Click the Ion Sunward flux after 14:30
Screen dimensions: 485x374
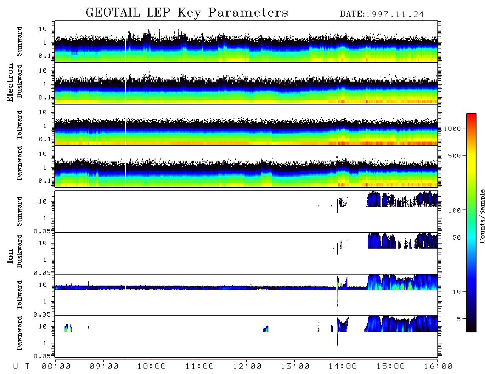coord(402,199)
